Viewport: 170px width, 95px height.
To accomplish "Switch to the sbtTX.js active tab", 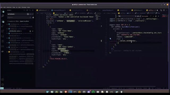I will pos(152,10).
